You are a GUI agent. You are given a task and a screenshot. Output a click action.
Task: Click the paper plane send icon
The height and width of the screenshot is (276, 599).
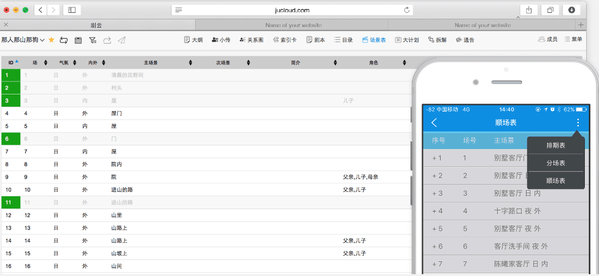122,40
